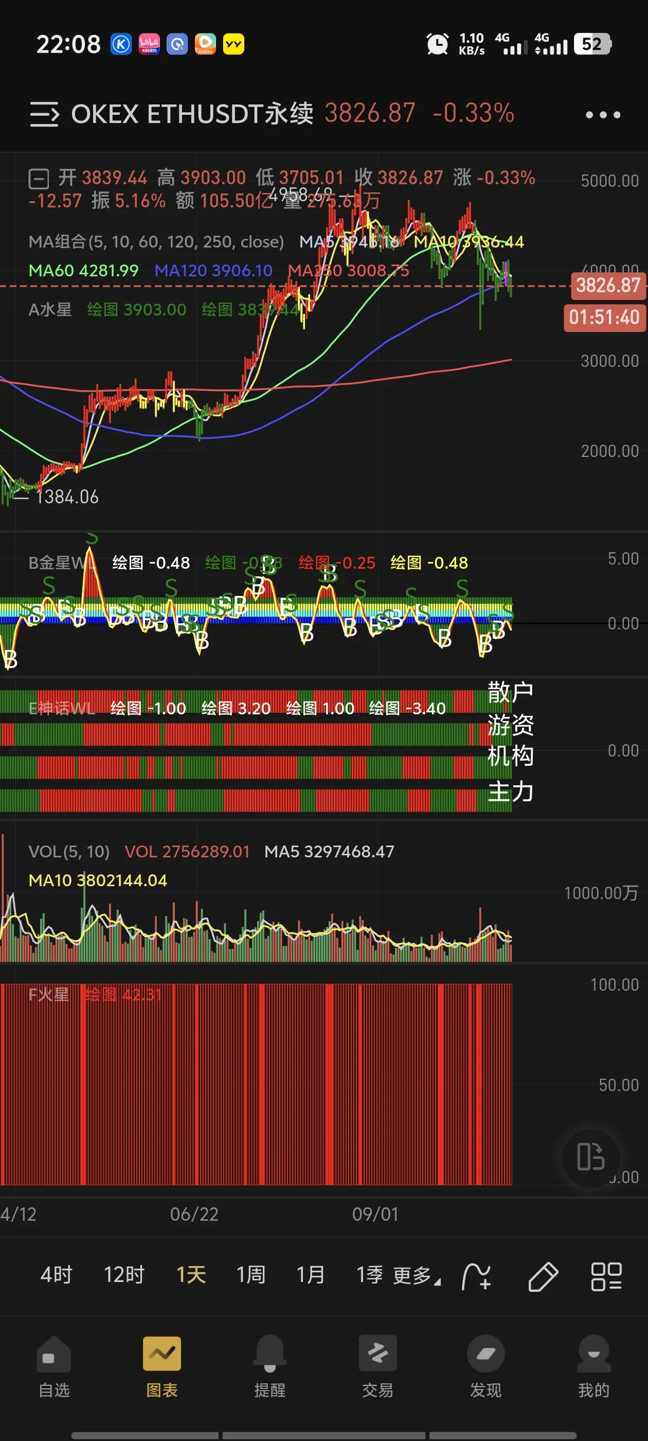Tap the 机构 row label
The image size is (648, 1441).
[511, 757]
